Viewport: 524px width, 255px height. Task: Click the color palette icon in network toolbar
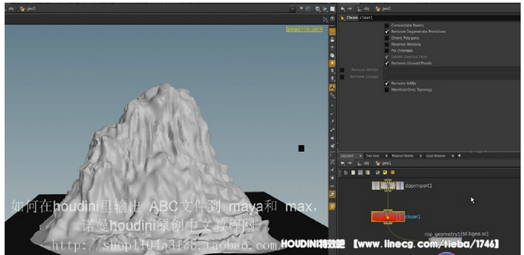(367, 173)
